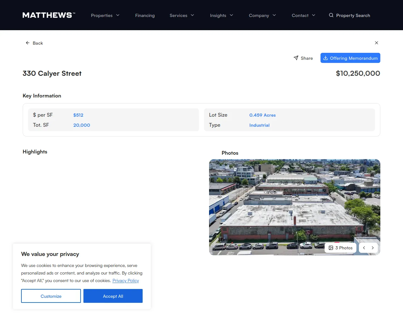Click Customize in the cookie banner
The height and width of the screenshot is (322, 403).
[51, 296]
